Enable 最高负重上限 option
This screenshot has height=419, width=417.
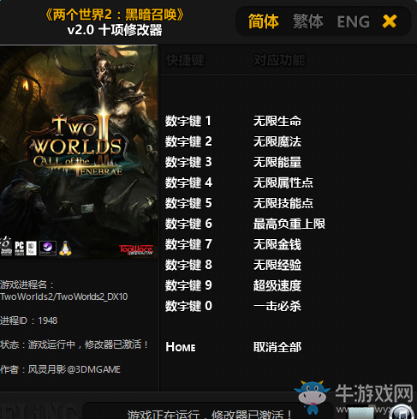(289, 224)
